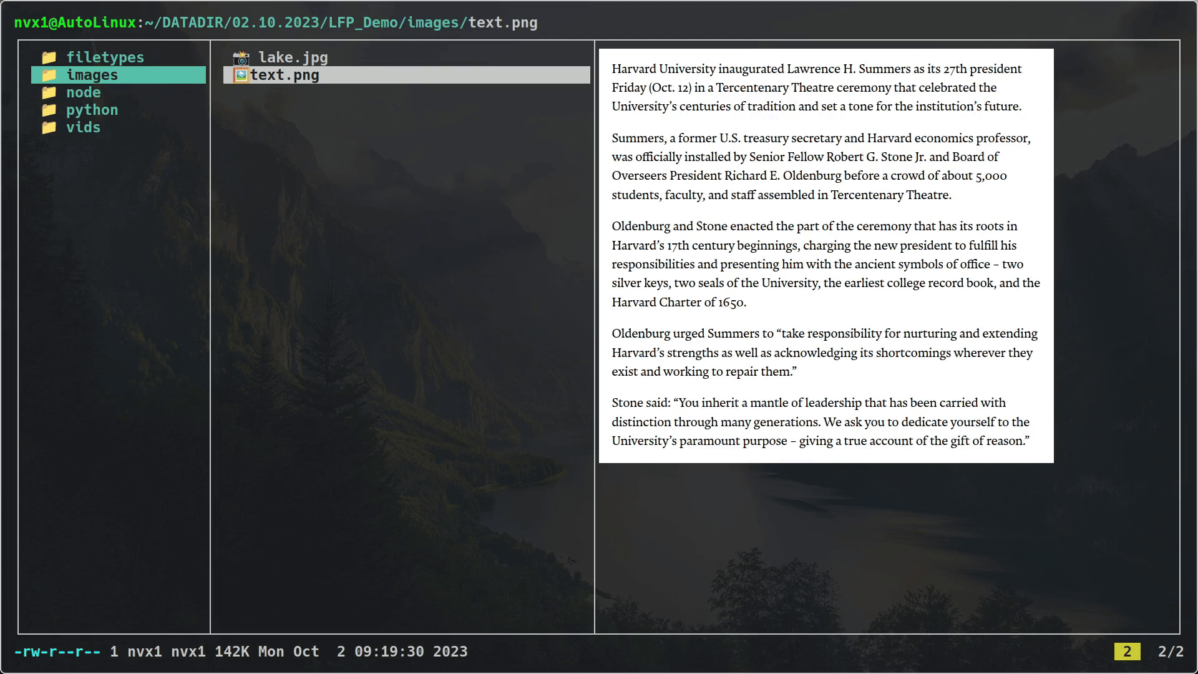The width and height of the screenshot is (1198, 674).
Task: Click the yellow 2 indicator in status bar
Action: click(x=1127, y=652)
